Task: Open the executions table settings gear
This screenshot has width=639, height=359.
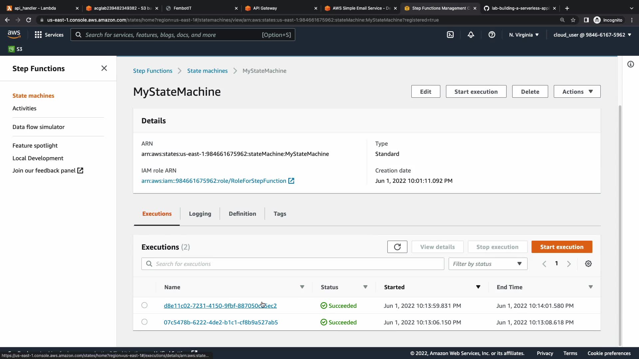Action: tap(588, 264)
